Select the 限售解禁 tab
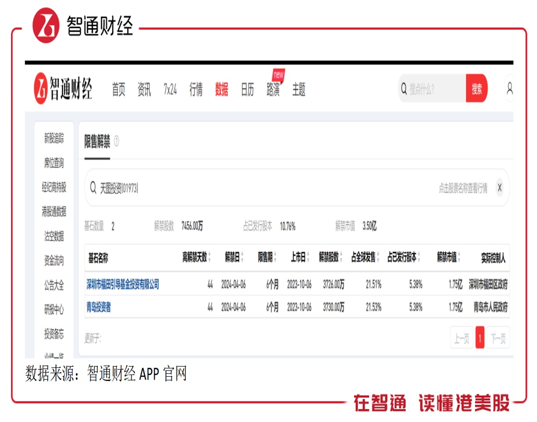The height and width of the screenshot is (422, 537). pos(97,141)
